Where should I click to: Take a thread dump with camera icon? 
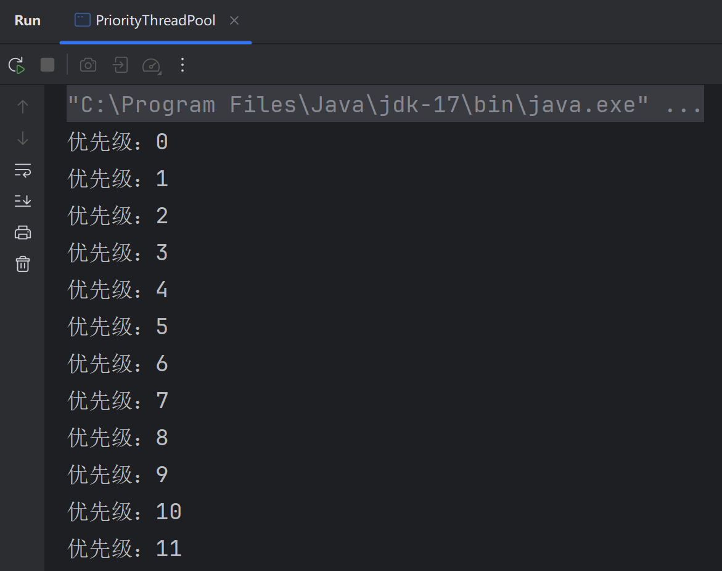pos(88,65)
